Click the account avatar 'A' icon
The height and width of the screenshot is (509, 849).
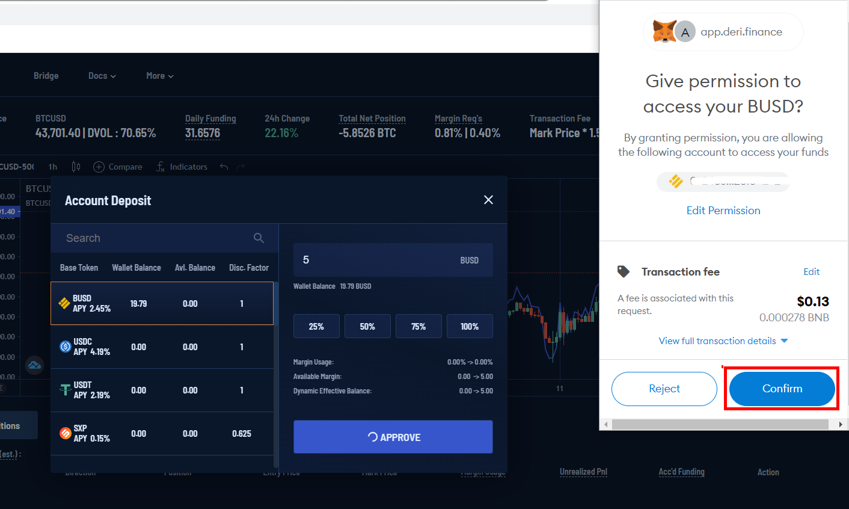point(685,32)
